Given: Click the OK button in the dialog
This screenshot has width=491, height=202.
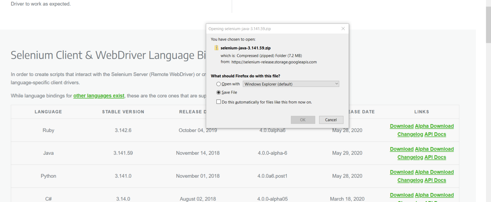Looking at the screenshot, I should point(303,120).
